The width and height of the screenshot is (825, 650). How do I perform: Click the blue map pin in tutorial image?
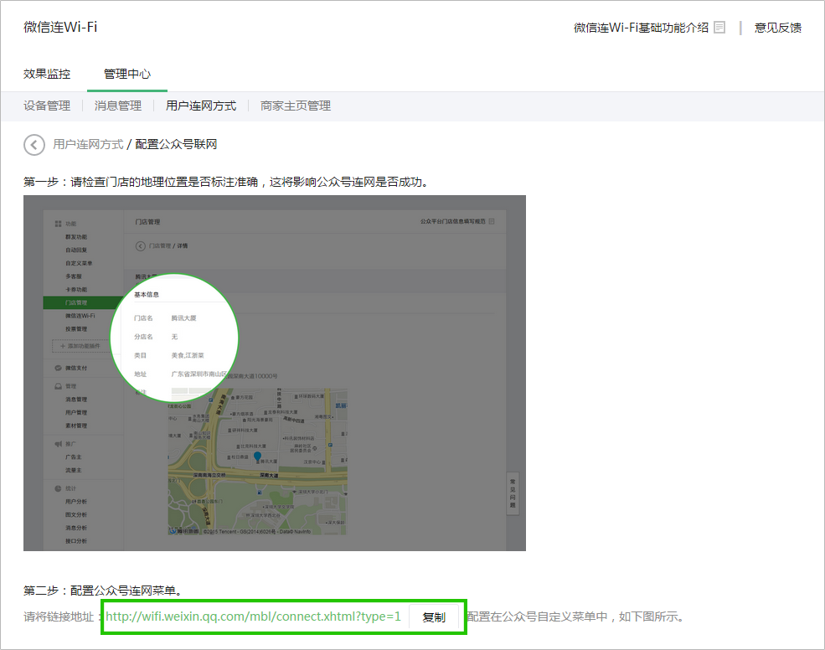[x=257, y=457]
